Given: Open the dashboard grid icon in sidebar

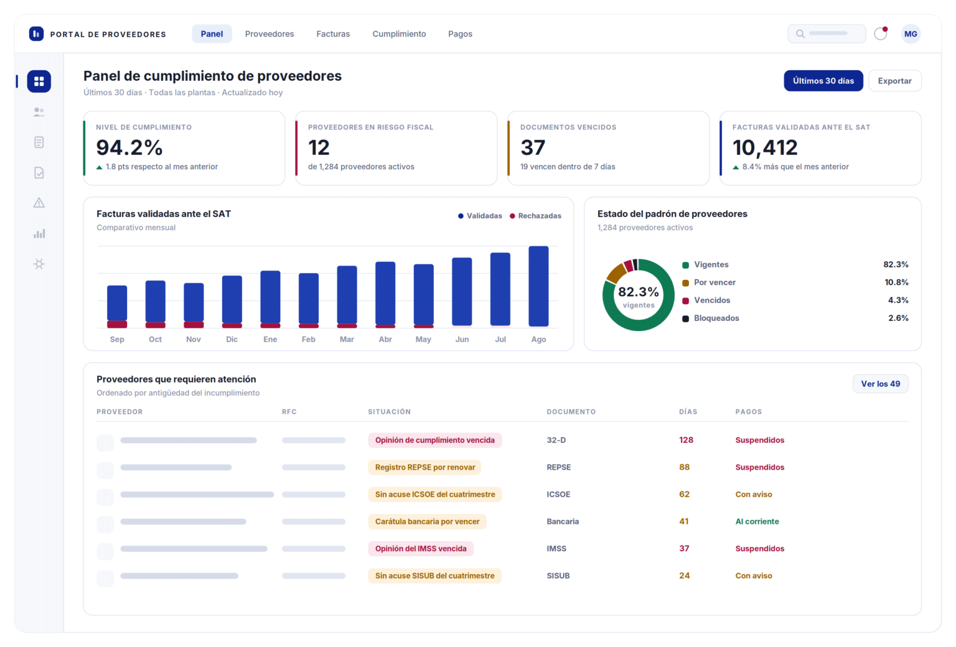Looking at the screenshot, I should (x=39, y=81).
